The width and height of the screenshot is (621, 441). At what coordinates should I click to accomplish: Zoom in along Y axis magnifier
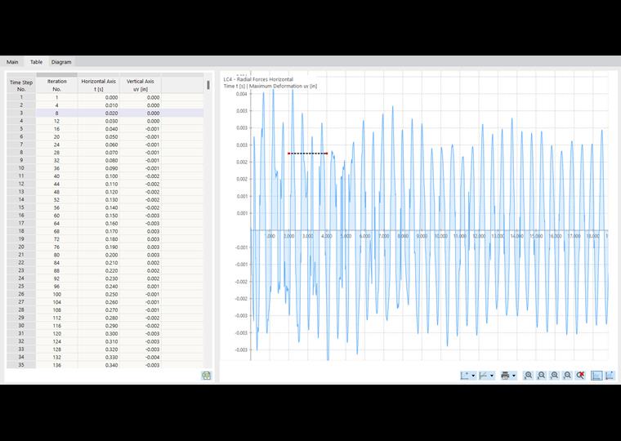tap(554, 376)
